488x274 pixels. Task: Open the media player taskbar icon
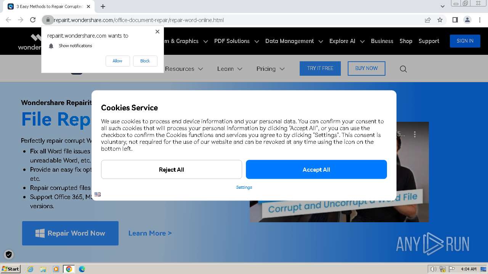coord(56,269)
